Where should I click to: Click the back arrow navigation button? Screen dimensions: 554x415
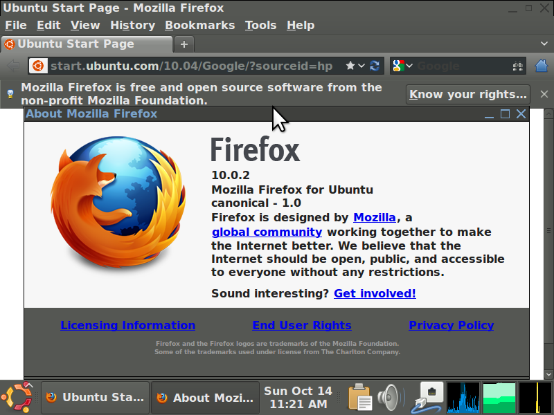13,66
